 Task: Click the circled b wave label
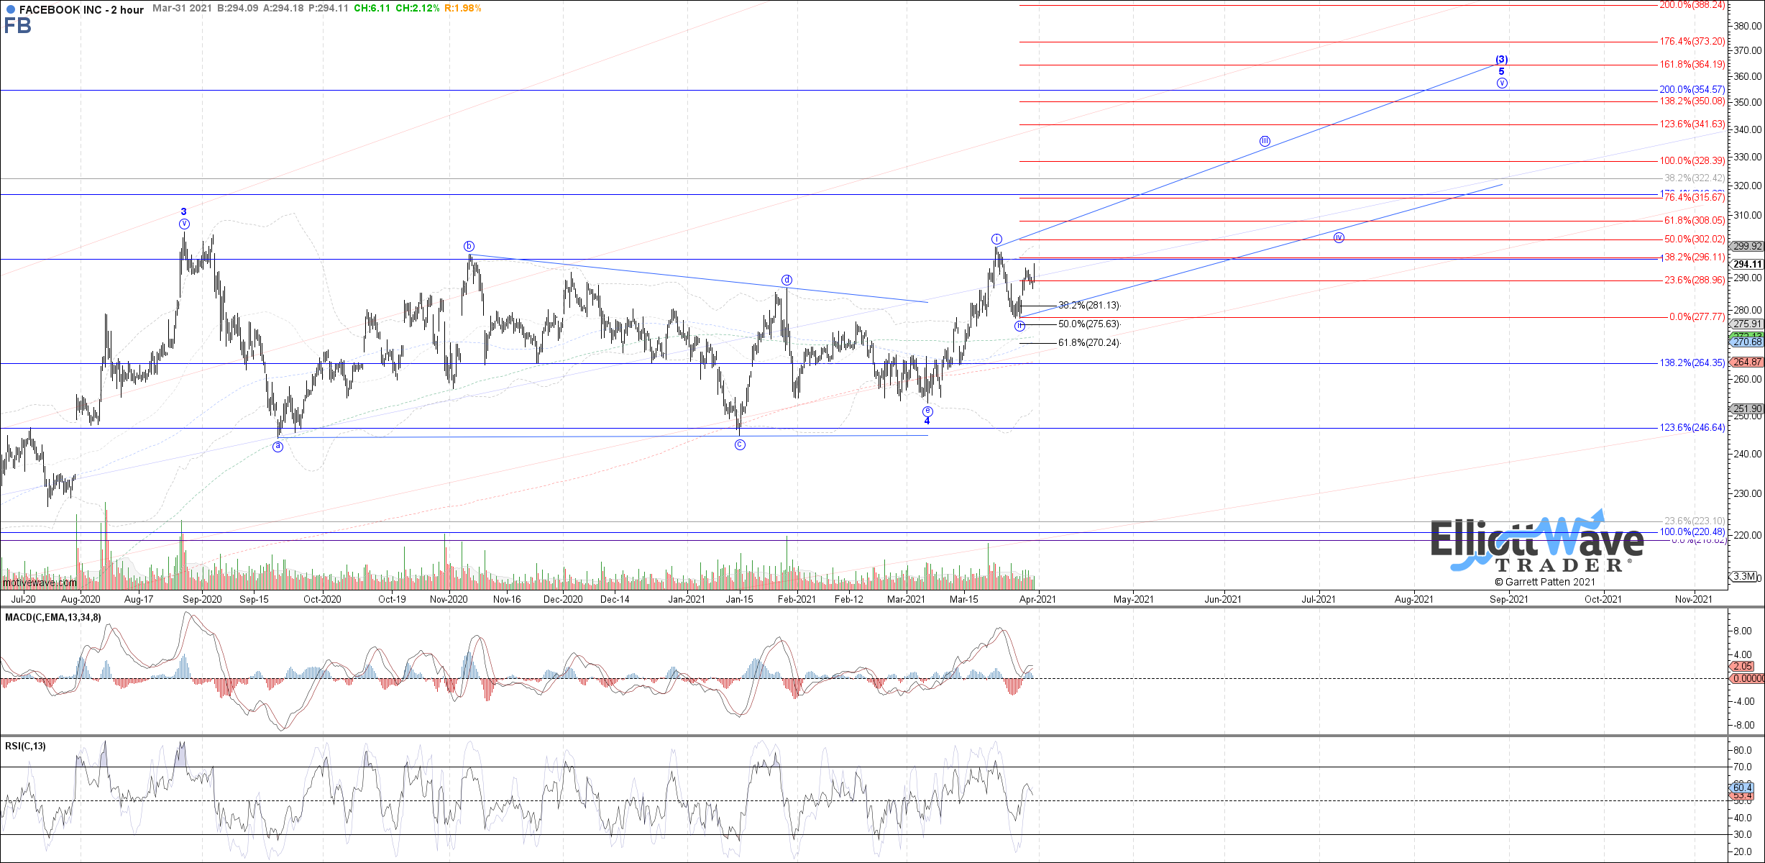[469, 246]
